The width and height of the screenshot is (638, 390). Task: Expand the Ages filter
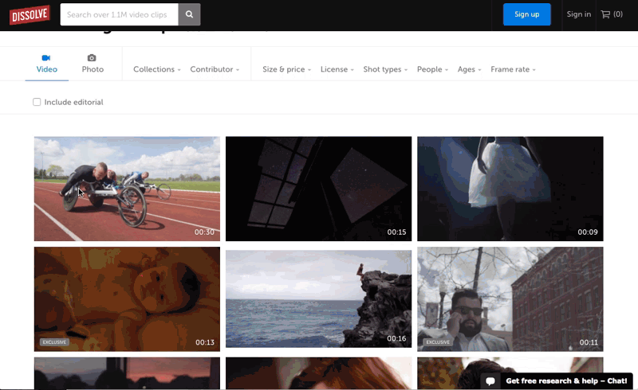(x=469, y=69)
